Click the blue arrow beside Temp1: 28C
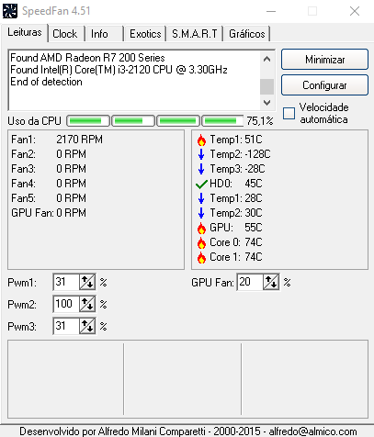The image size is (374, 437). point(201,198)
